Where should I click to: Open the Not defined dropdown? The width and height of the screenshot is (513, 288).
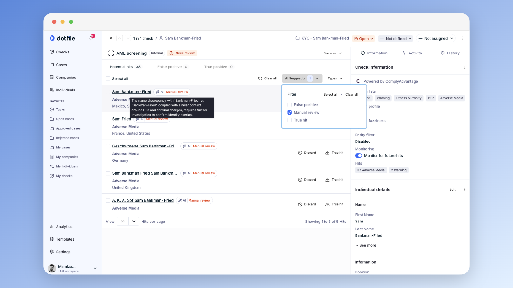click(x=396, y=39)
